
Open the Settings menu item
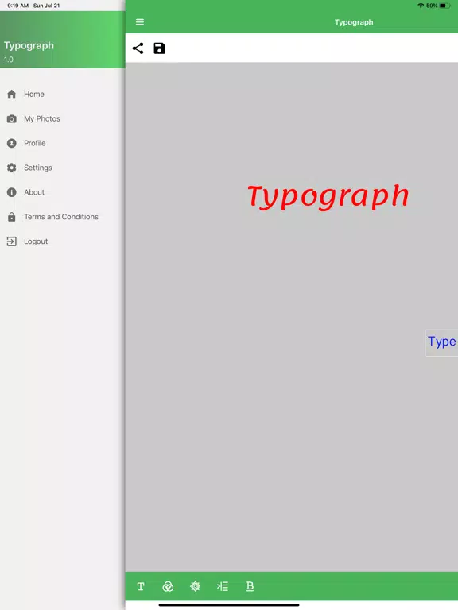(x=38, y=168)
